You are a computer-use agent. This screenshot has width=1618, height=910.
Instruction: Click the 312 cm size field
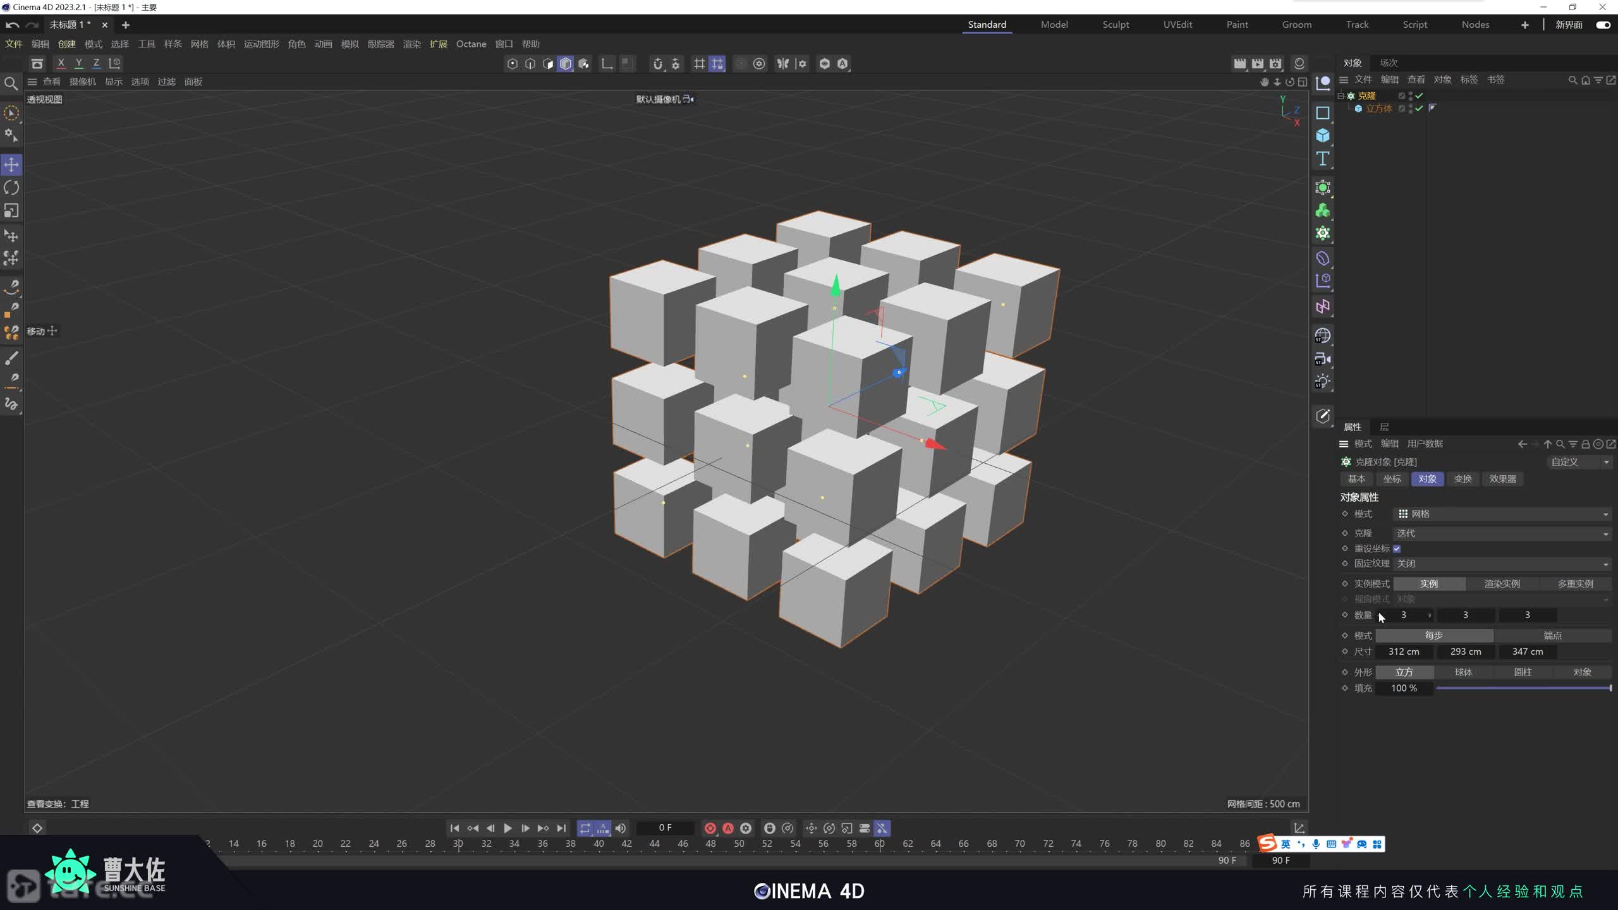point(1404,652)
